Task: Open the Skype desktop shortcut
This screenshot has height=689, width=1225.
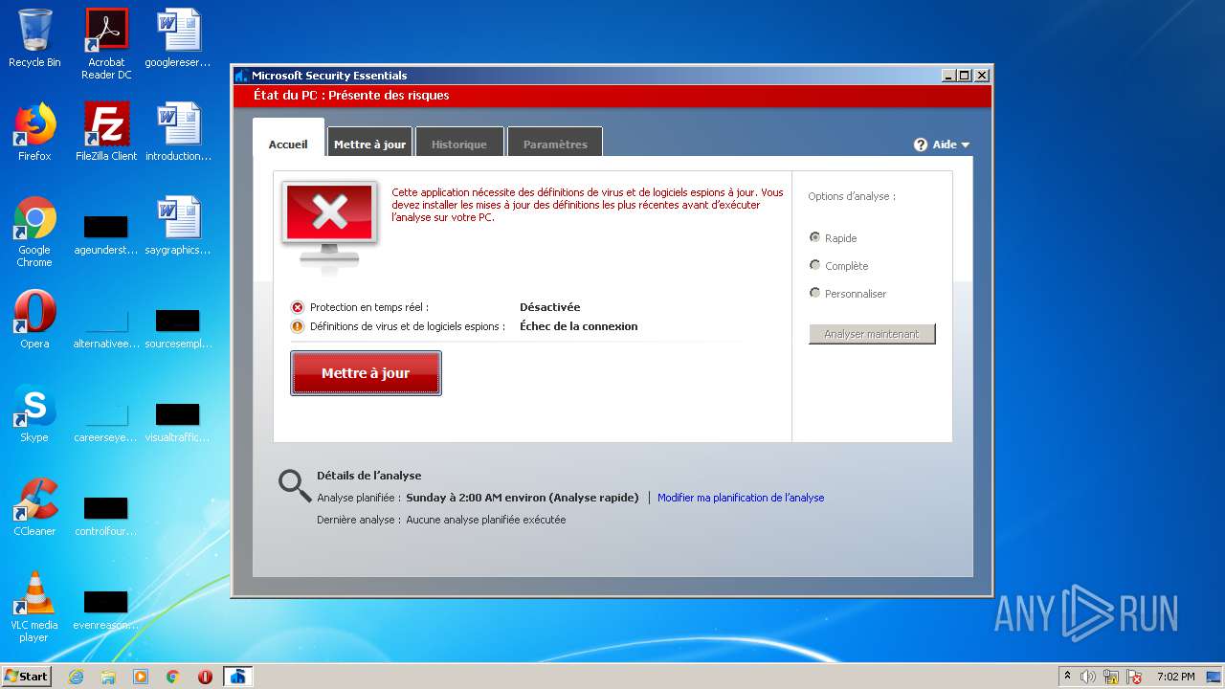Action: pos(34,413)
